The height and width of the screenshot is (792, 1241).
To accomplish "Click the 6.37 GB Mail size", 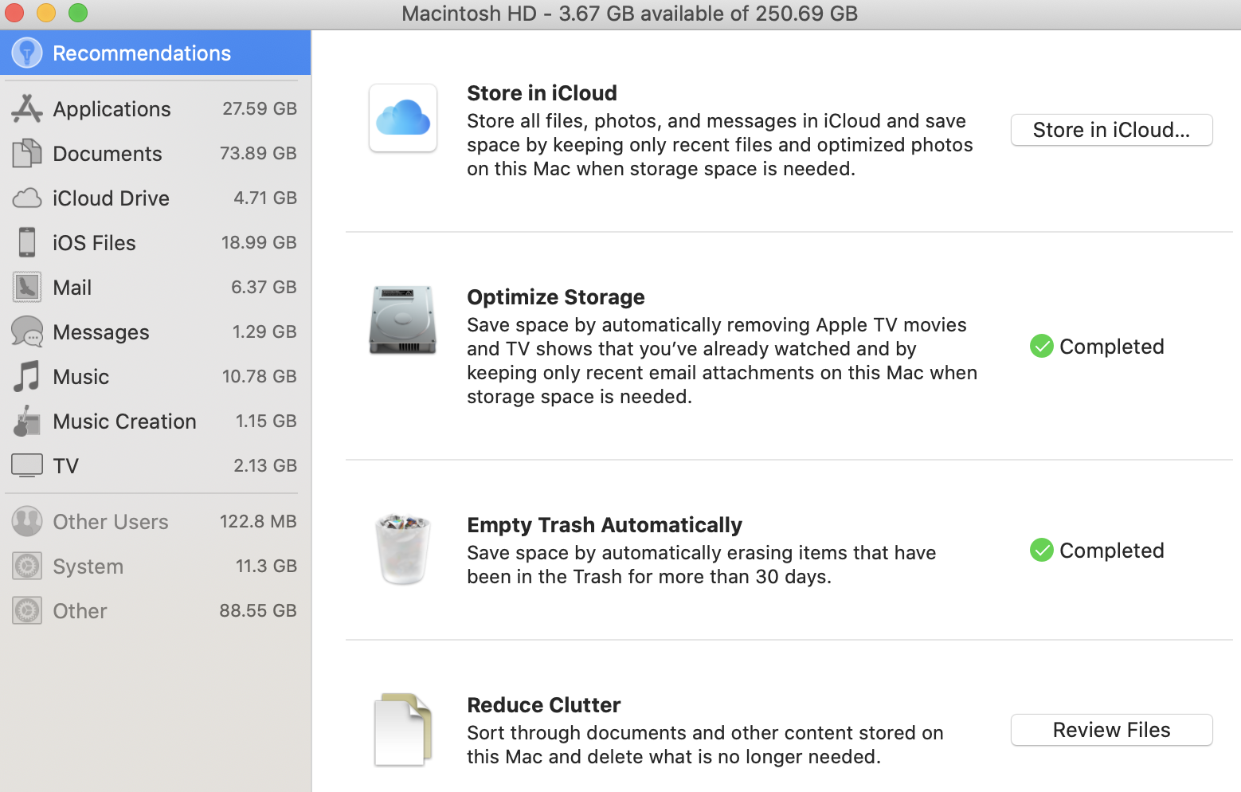I will click(x=264, y=287).
